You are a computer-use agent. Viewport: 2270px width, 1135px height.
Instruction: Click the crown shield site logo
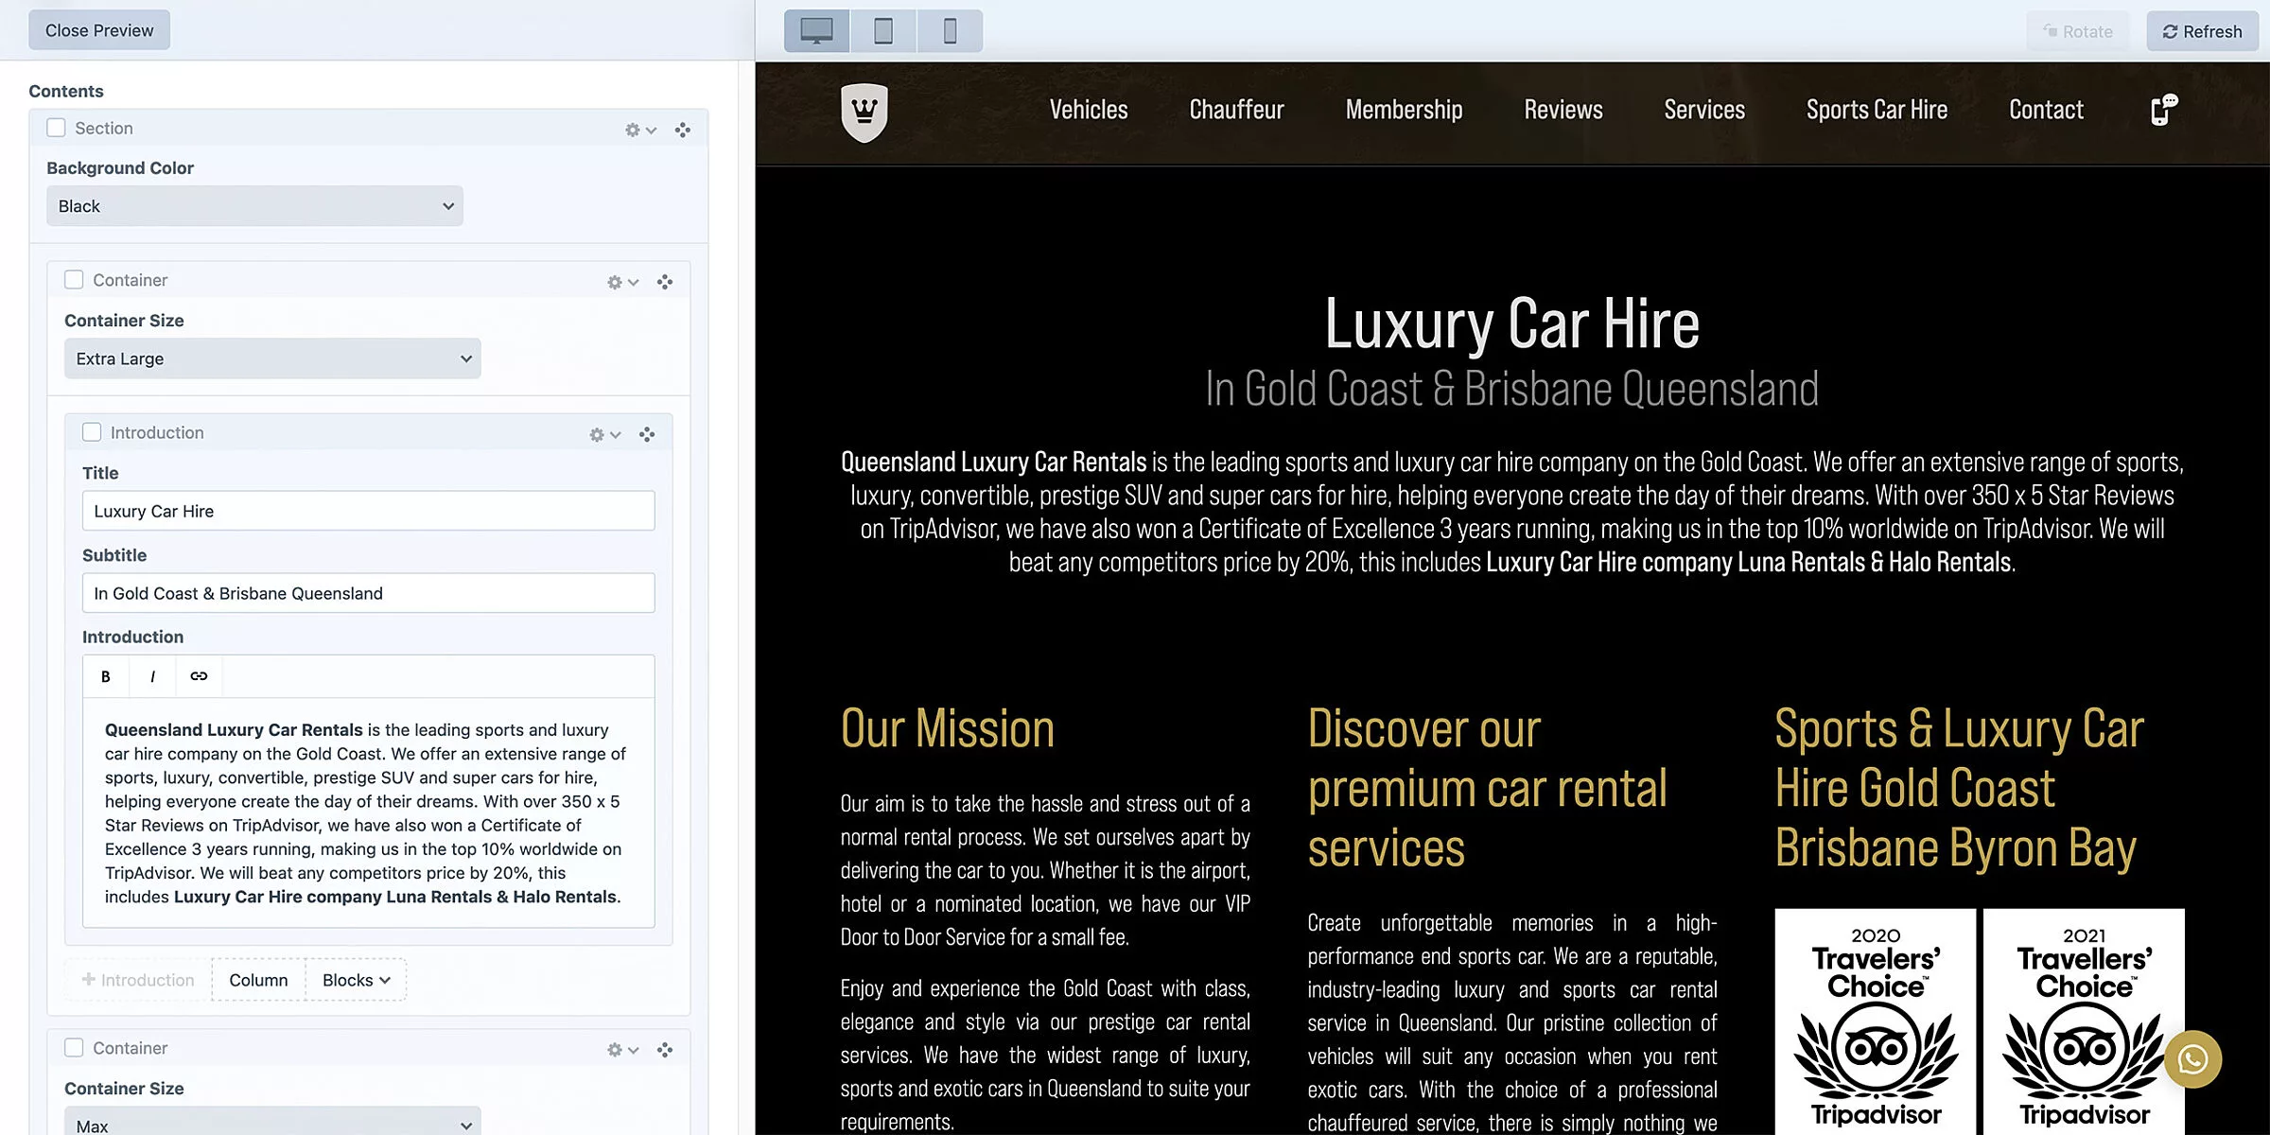click(864, 112)
